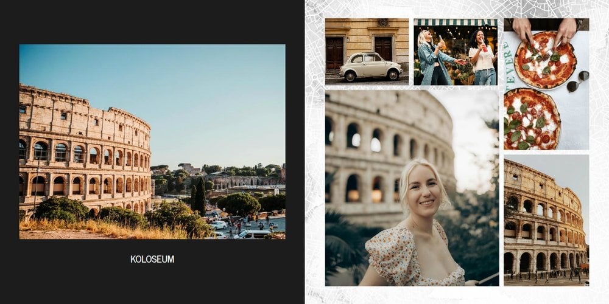Click the brown wooden door left of the Fiat

334,53
